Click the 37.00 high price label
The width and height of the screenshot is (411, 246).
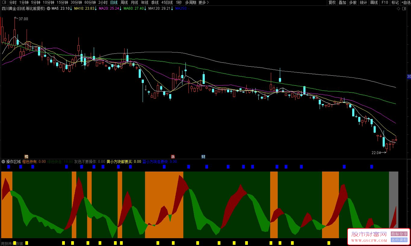(x=23, y=19)
